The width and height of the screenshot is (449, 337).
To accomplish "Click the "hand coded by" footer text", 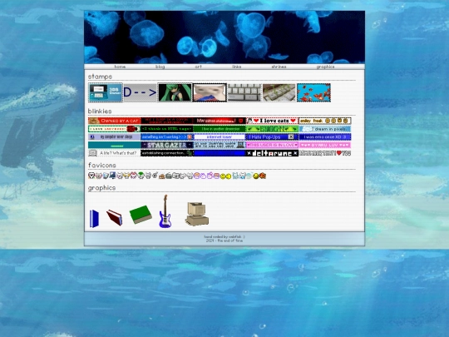I will 224,236.
